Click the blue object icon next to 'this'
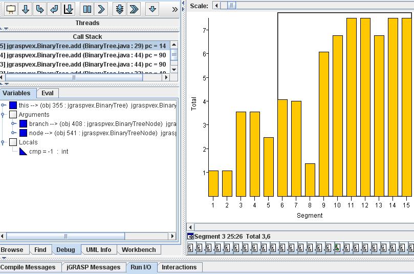Viewport: 414px width, 274px height. pyautogui.click(x=13, y=105)
